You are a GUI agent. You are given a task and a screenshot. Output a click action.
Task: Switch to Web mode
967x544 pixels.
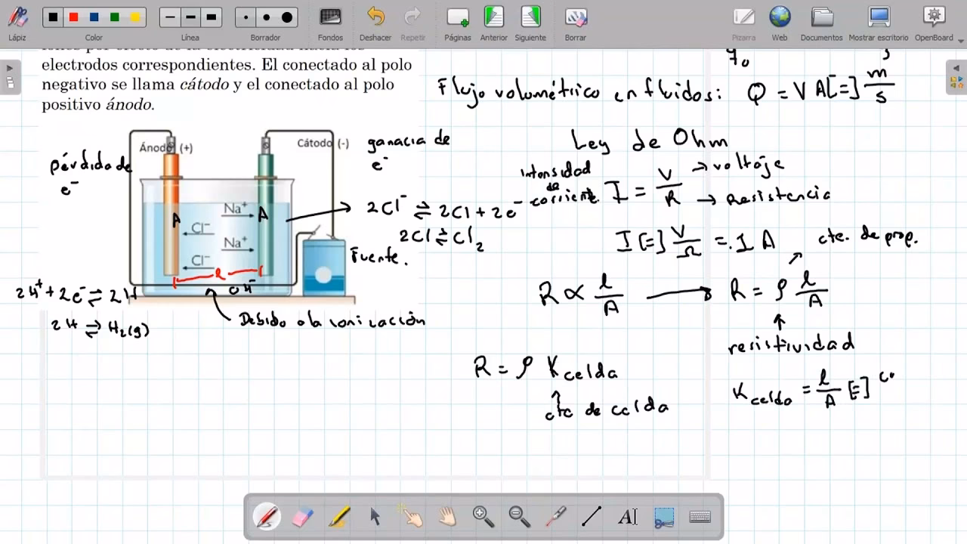[x=780, y=23]
